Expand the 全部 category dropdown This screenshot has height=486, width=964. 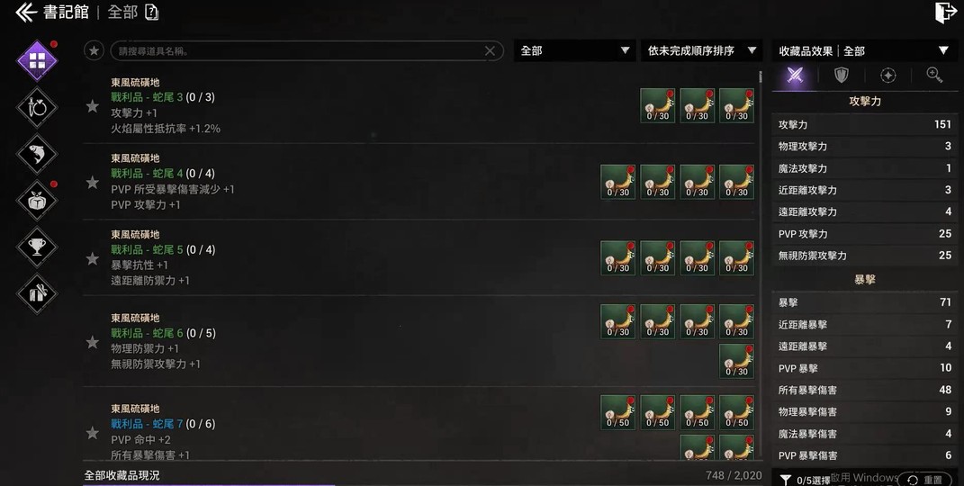[575, 51]
